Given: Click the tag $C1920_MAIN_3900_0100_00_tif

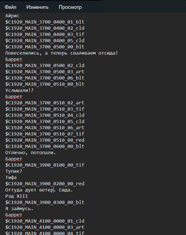Looking at the screenshot, I should tap(45, 165).
